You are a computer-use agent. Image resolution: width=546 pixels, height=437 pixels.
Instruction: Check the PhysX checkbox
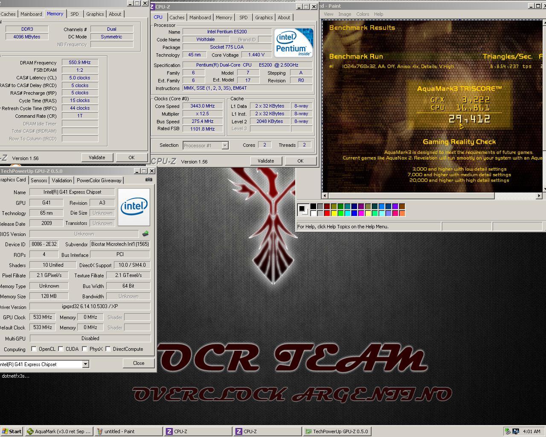click(84, 349)
